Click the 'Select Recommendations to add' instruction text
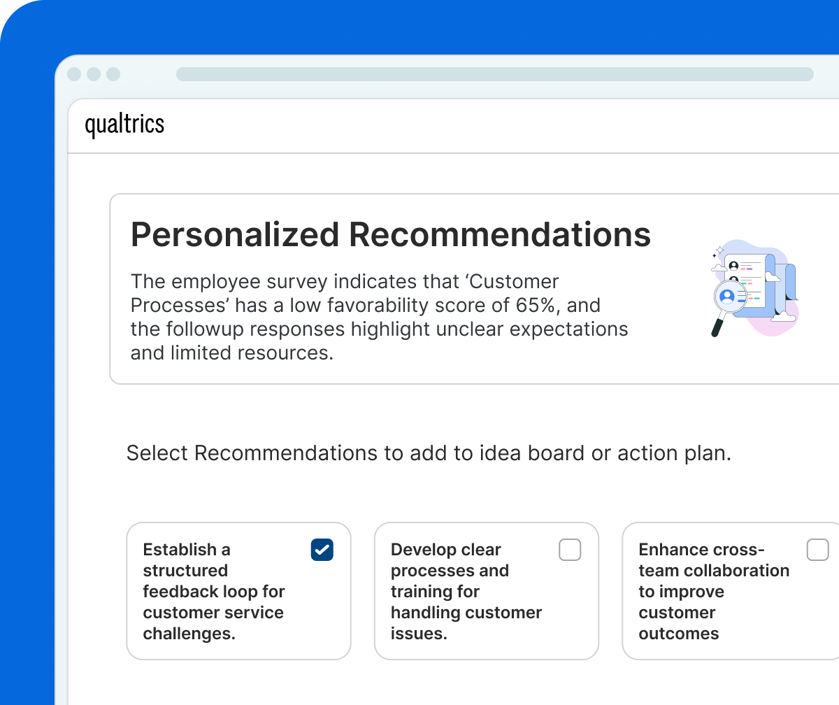Viewport: 839px width, 705px height. [x=429, y=453]
